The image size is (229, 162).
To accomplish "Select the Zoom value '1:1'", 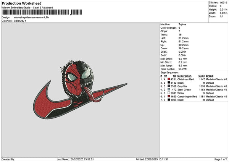I will click(221, 16).
